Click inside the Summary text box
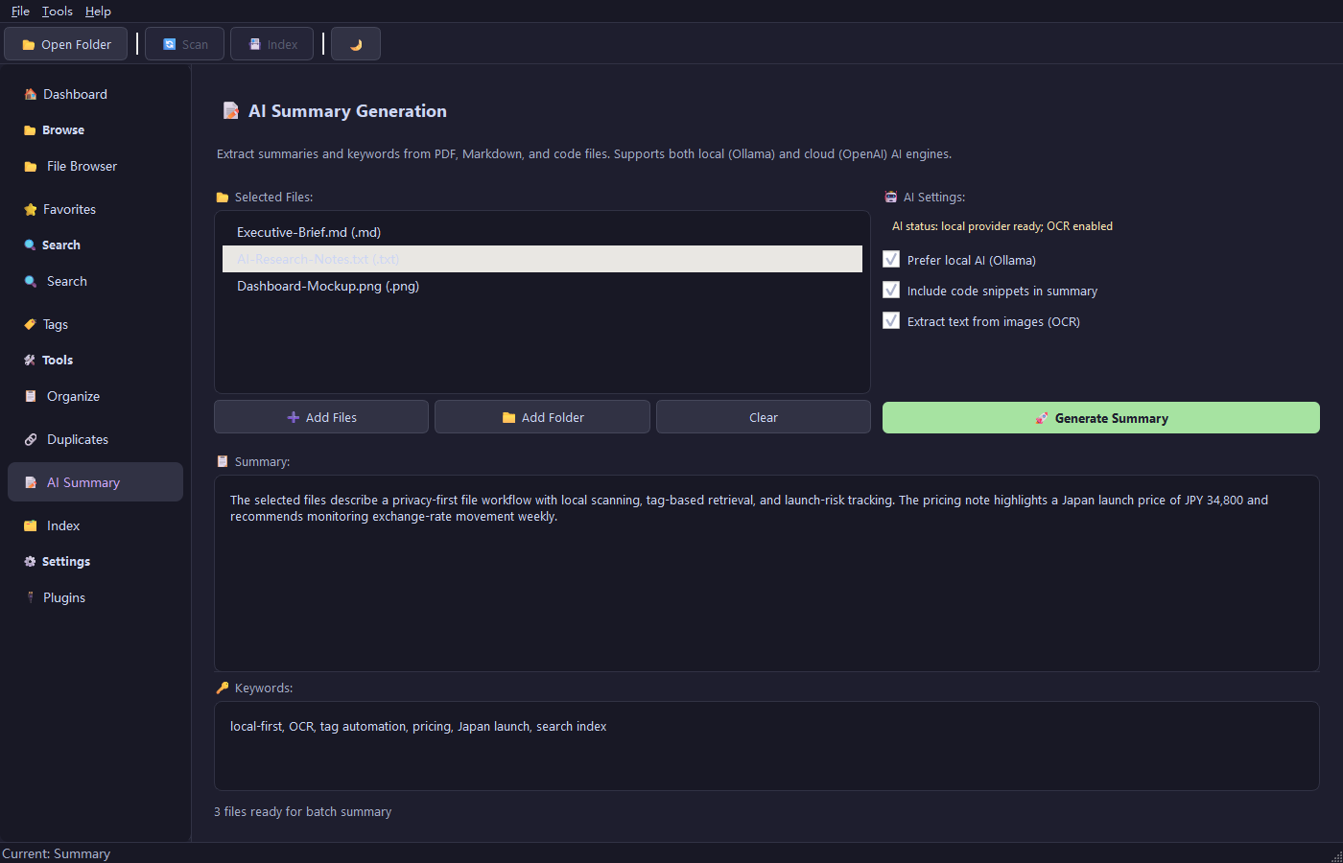The image size is (1343, 863). tap(766, 573)
